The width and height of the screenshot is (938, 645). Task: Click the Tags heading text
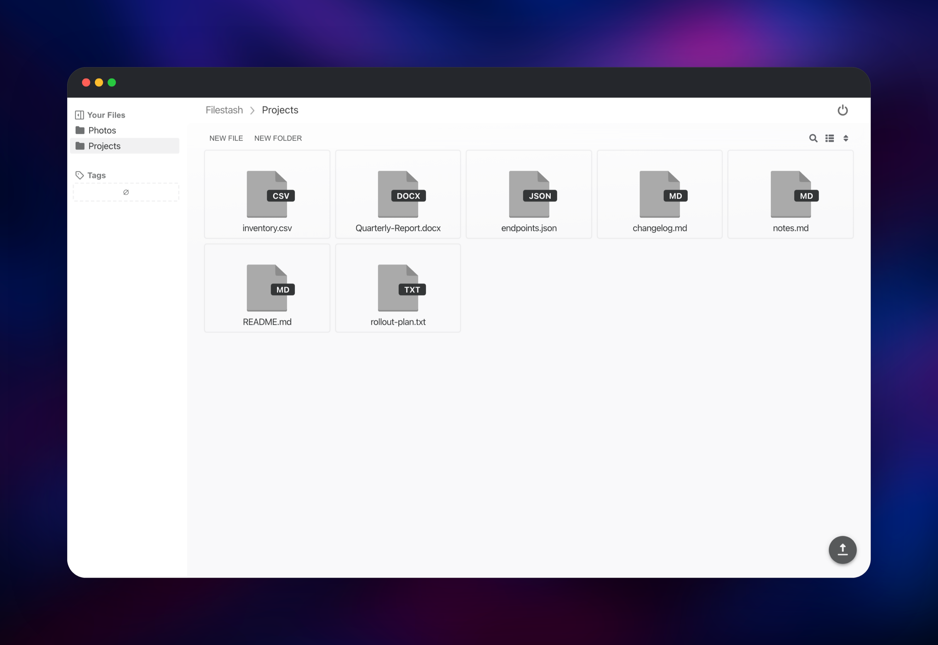pos(96,175)
